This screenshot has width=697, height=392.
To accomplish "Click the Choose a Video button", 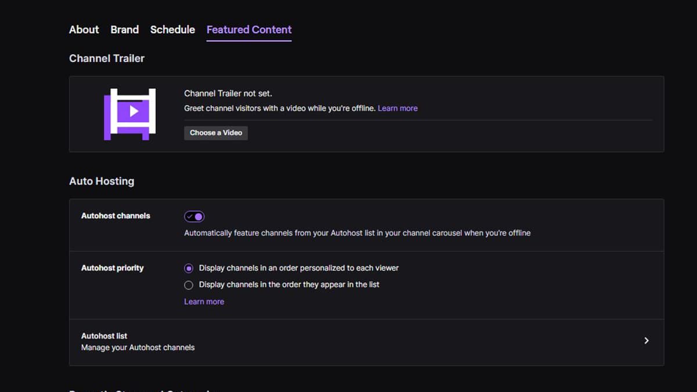I will pyautogui.click(x=215, y=133).
